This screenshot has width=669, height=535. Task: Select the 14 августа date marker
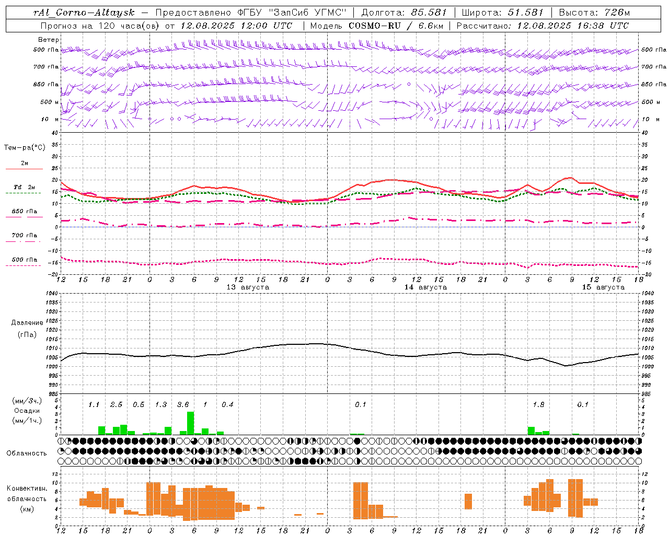[425, 287]
